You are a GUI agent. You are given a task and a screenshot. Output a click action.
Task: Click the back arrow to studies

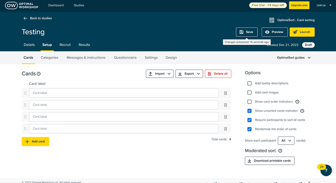(x=26, y=19)
